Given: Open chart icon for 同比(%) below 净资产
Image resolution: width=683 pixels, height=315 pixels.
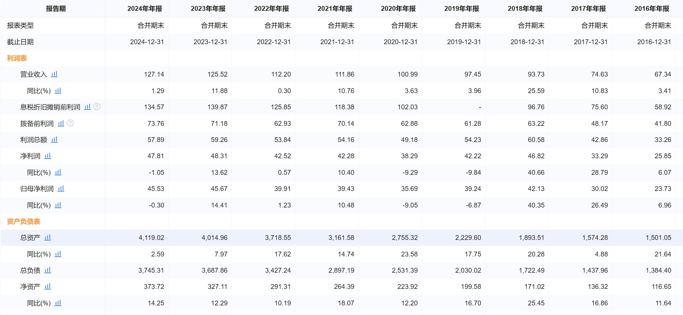Looking at the screenshot, I should (x=58, y=303).
